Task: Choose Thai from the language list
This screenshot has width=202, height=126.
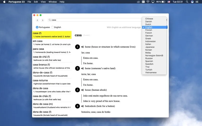Action: [x=154, y=67]
